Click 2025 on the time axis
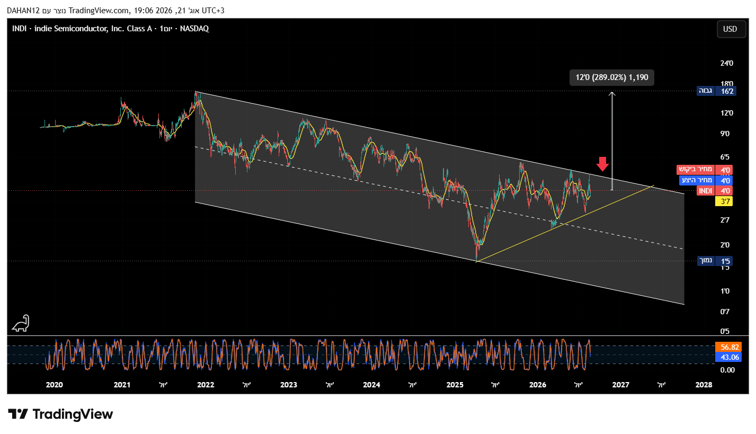Viewport: 756px width, 434px height. coord(455,385)
